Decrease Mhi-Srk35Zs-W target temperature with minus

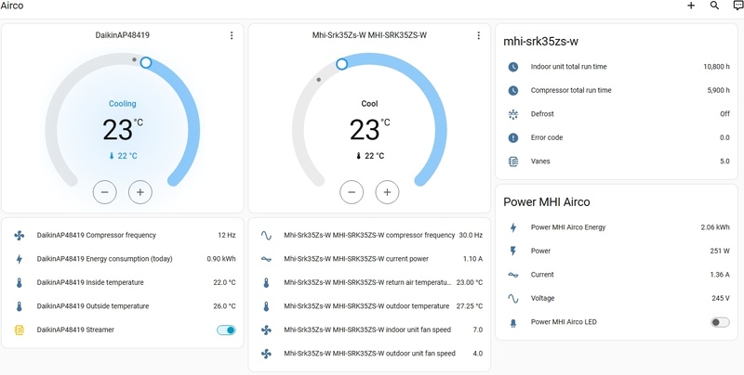[352, 192]
